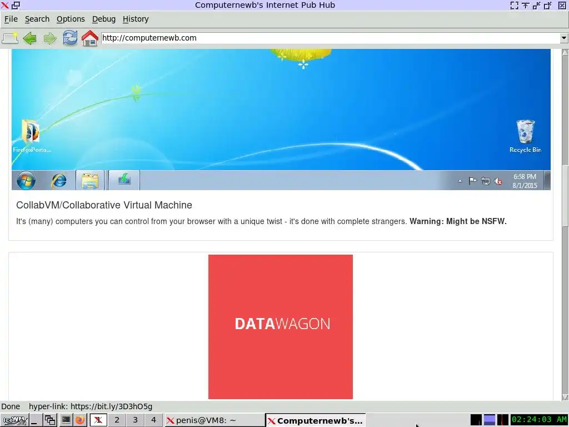Open the History menu
Screen dimensions: 569x427
pos(136,19)
